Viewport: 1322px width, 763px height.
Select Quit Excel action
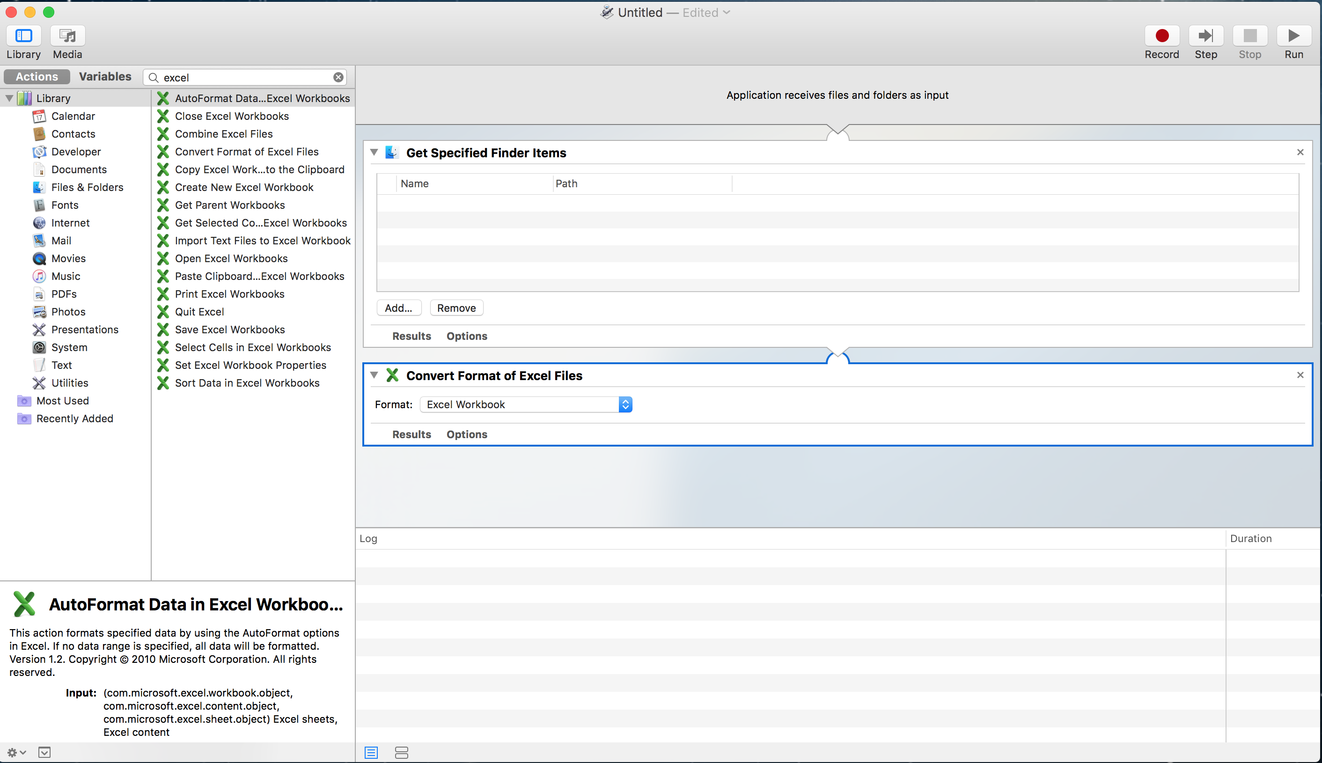click(254, 312)
